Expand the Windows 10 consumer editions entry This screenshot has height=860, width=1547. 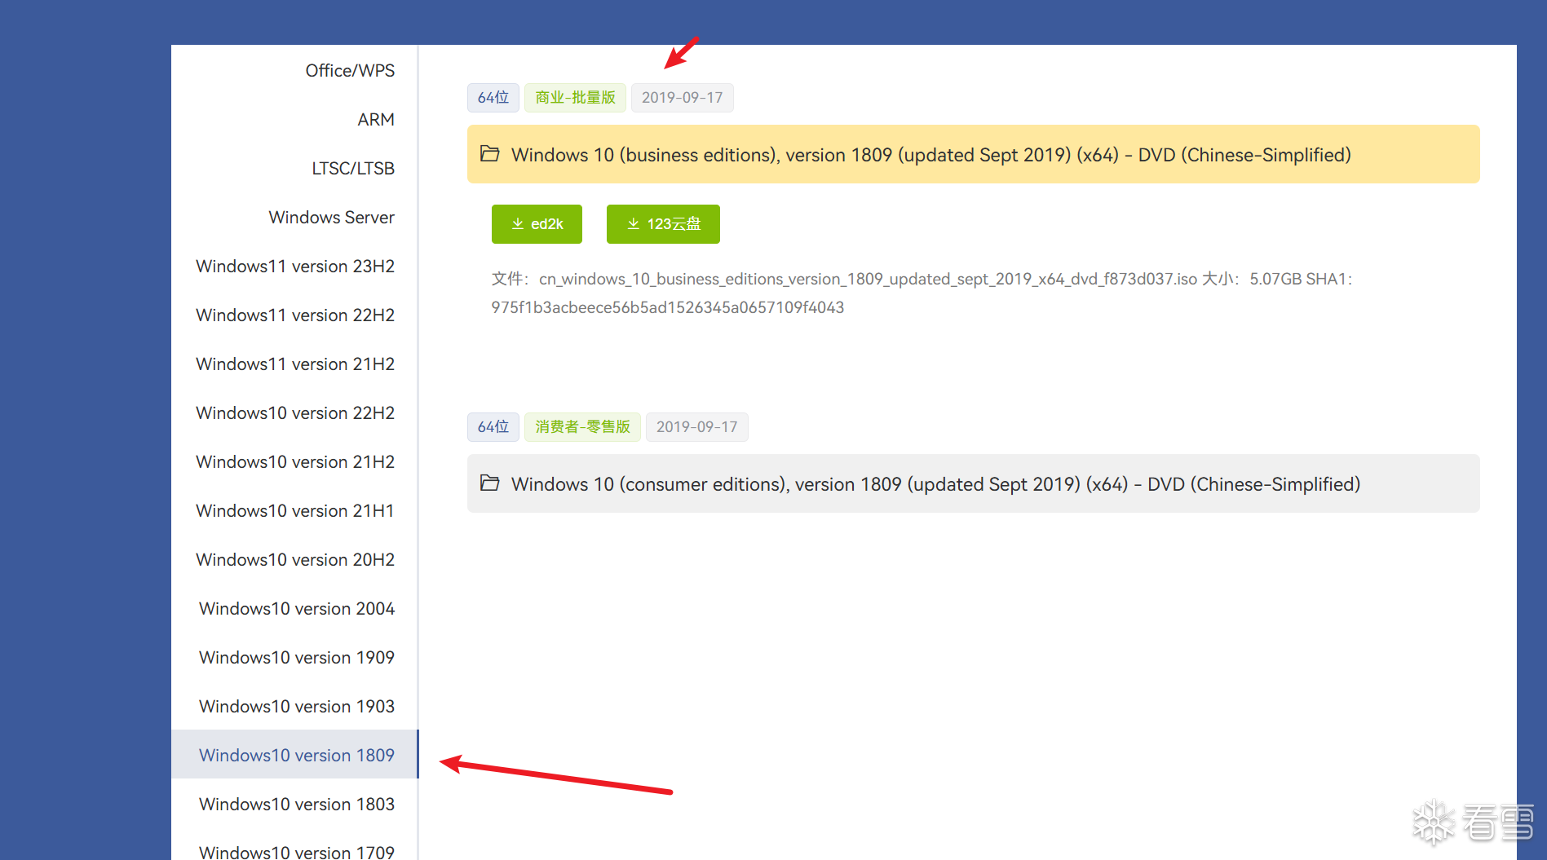tap(935, 484)
